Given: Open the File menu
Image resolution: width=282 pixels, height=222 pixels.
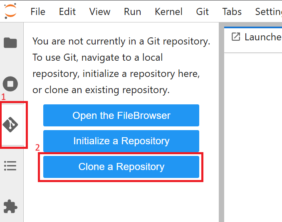Looking at the screenshot, I should tap(38, 11).
